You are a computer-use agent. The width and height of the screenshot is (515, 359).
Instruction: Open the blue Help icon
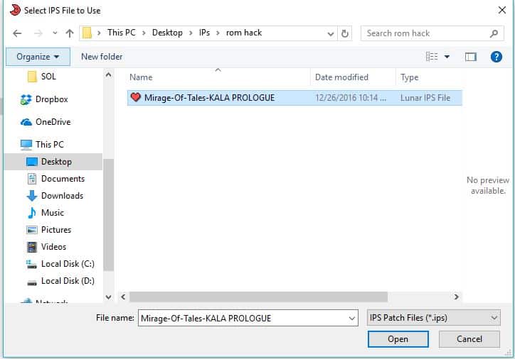tap(496, 57)
